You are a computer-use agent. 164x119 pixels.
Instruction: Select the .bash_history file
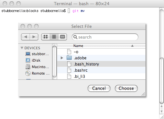coord(101,64)
